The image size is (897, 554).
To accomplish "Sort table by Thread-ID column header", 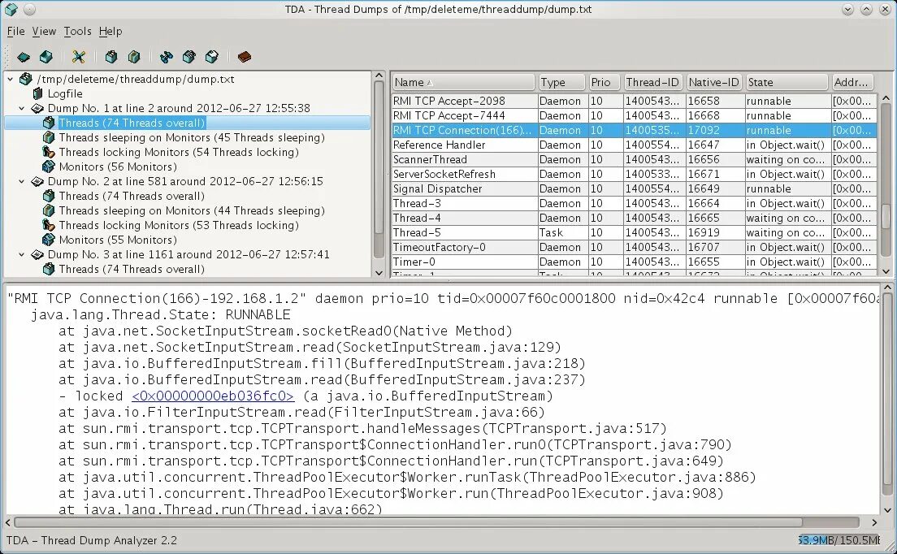I will 653,82.
